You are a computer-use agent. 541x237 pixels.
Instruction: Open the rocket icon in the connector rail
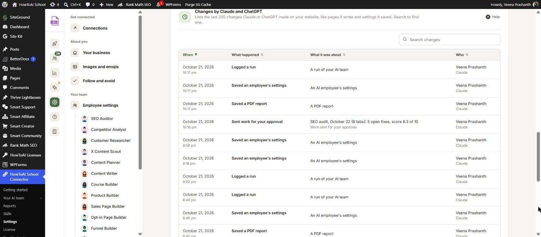(55, 43)
